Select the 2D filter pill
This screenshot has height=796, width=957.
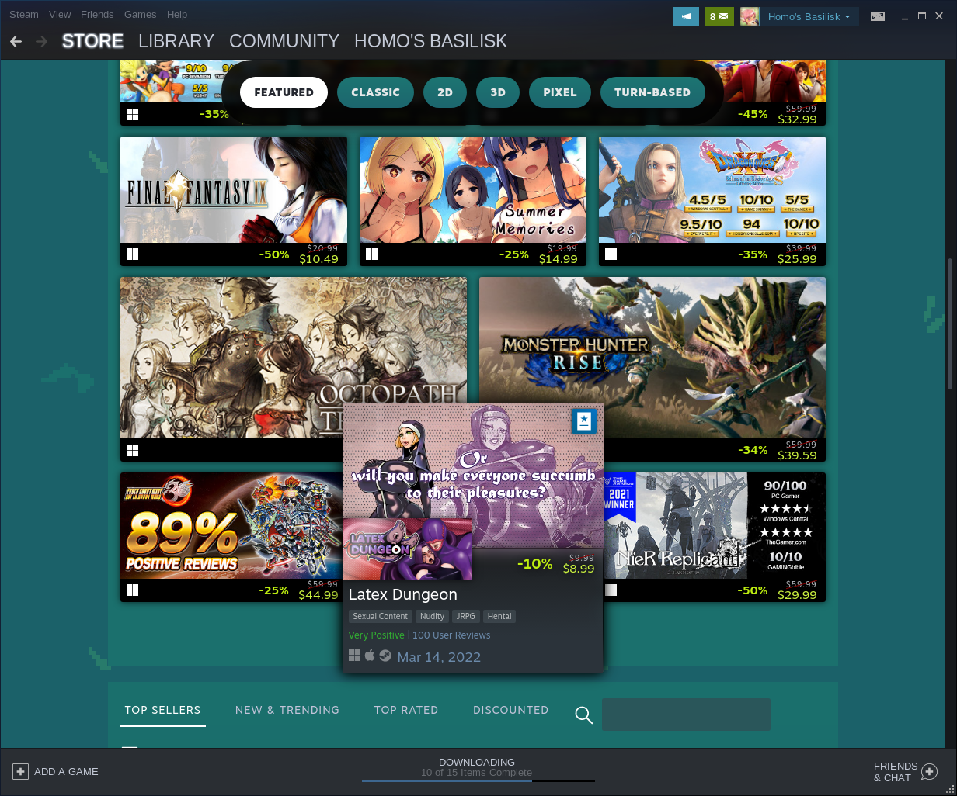tap(444, 92)
